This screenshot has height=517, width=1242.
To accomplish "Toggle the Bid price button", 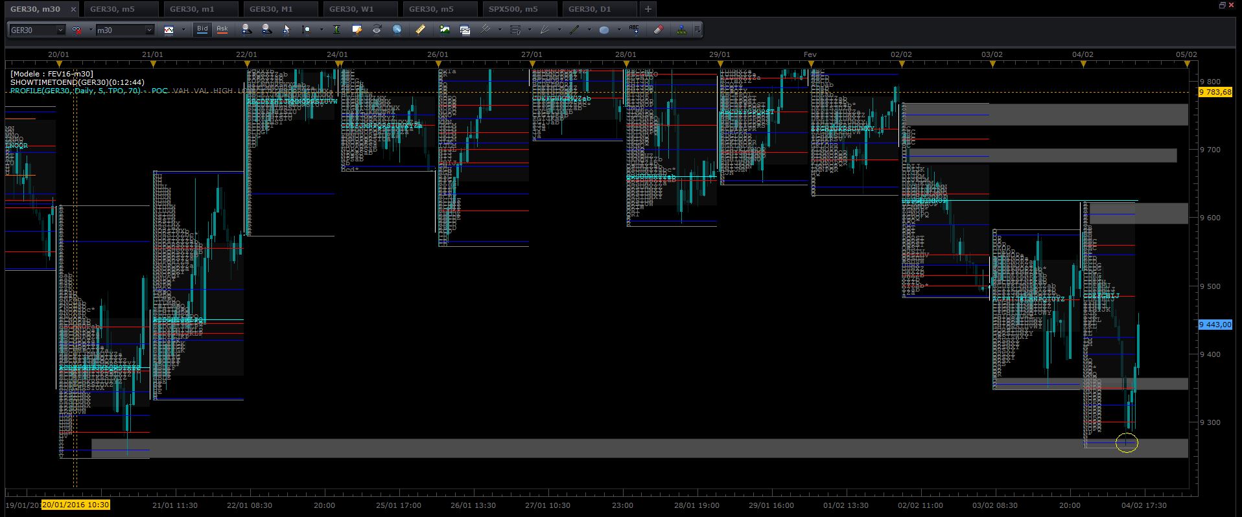I will point(202,29).
